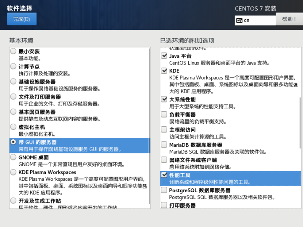Enable the 负载平衡器 checkbox
303x227 pixels.
pyautogui.click(x=164, y=114)
